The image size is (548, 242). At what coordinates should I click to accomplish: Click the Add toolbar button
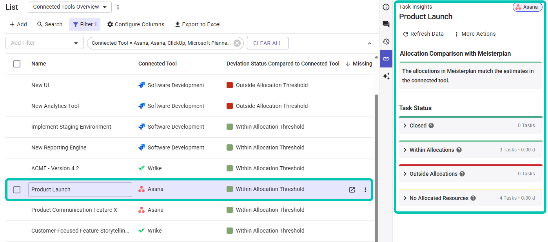(x=18, y=24)
